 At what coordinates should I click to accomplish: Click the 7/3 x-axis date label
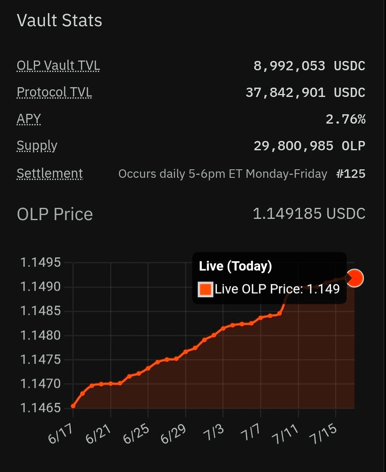[x=214, y=433]
